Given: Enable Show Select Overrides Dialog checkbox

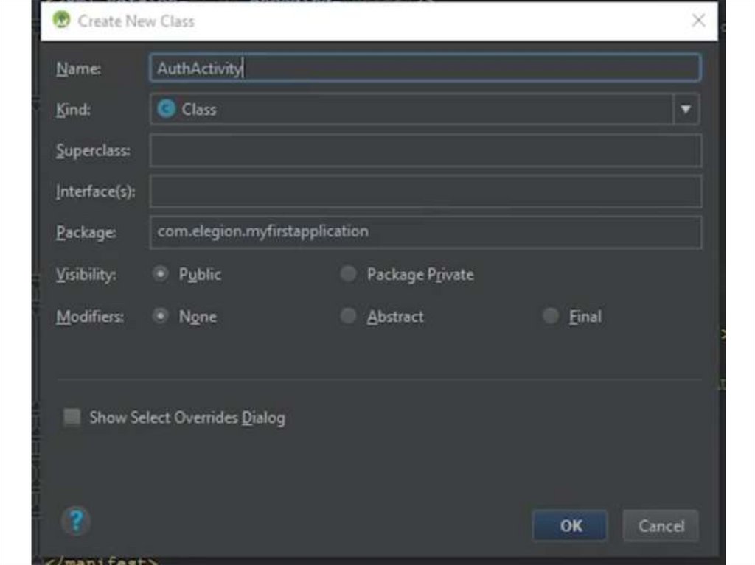Looking at the screenshot, I should click(x=72, y=417).
